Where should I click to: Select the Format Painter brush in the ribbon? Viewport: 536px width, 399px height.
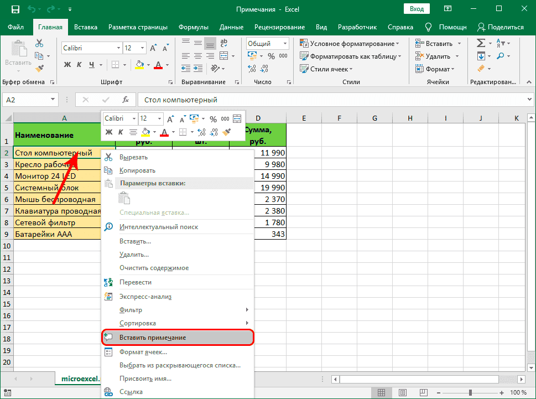click(x=39, y=68)
